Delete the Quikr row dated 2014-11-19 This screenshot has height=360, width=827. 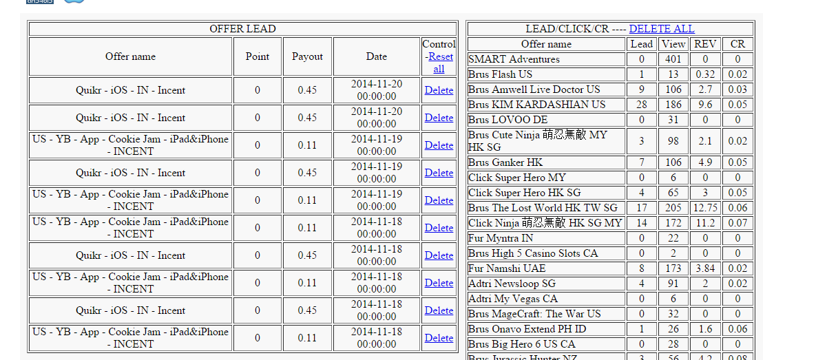pos(439,173)
